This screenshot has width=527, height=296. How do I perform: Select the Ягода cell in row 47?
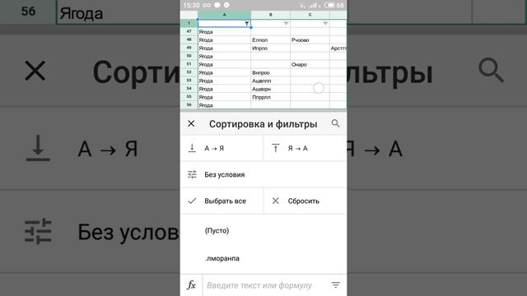225,31
